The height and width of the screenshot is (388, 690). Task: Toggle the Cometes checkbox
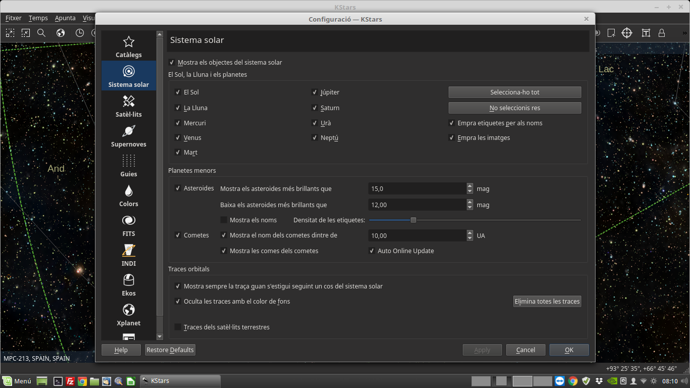[192, 235]
